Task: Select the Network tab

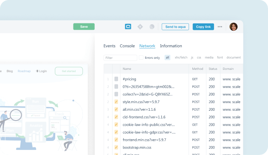Action: (x=147, y=46)
